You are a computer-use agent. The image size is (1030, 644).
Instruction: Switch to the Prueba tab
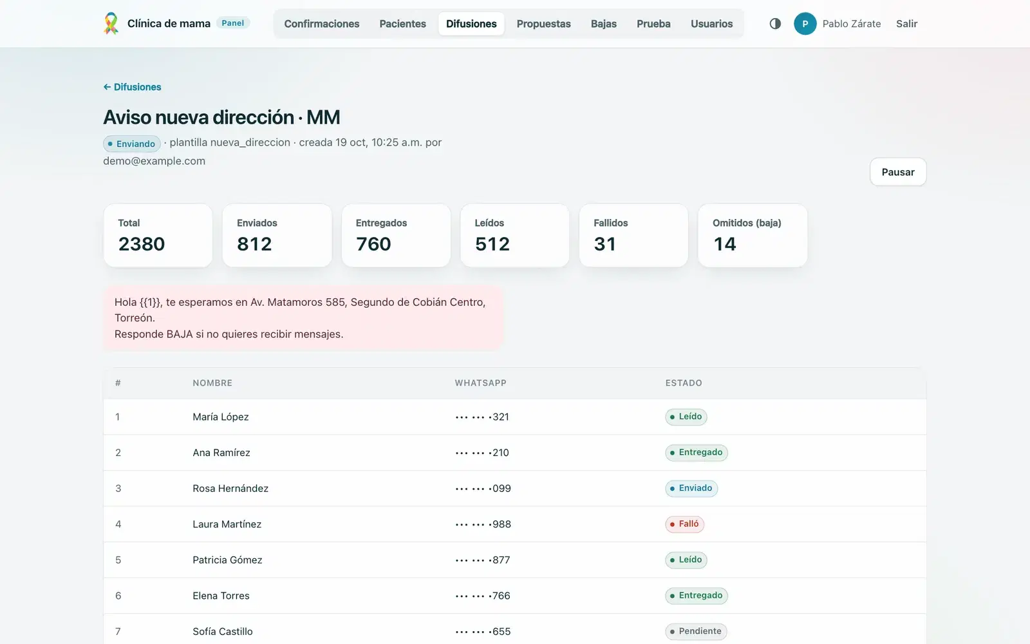(x=653, y=24)
